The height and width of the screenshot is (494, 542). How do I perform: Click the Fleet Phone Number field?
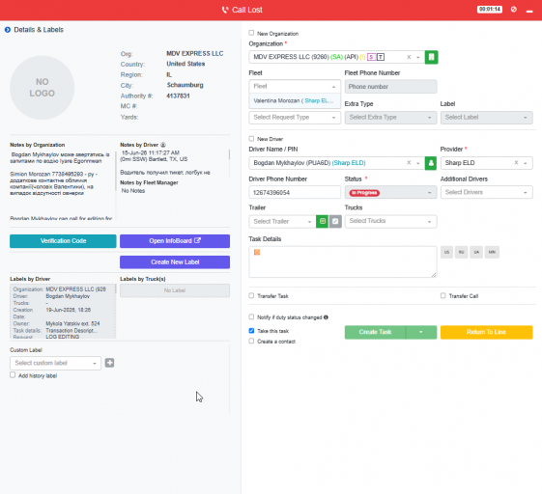390,87
